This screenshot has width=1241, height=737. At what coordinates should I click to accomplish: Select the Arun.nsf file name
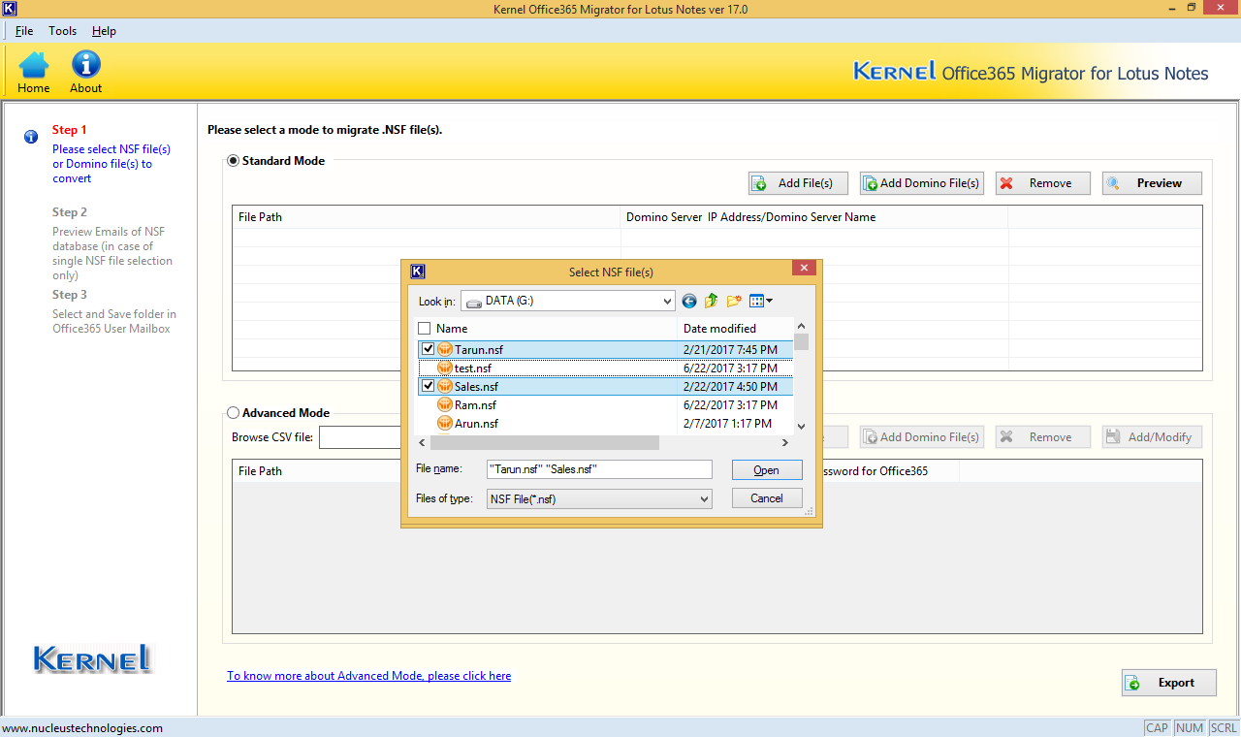click(x=476, y=424)
